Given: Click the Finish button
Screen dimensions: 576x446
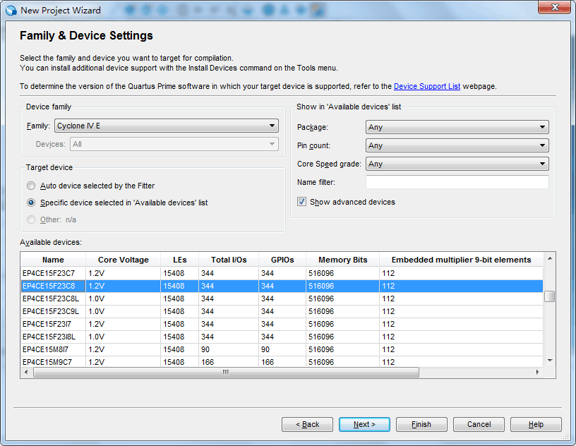Looking at the screenshot, I should [421, 424].
